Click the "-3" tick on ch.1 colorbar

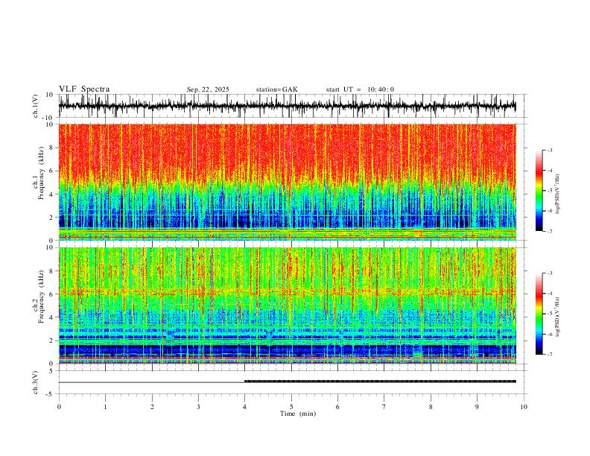[x=549, y=150]
